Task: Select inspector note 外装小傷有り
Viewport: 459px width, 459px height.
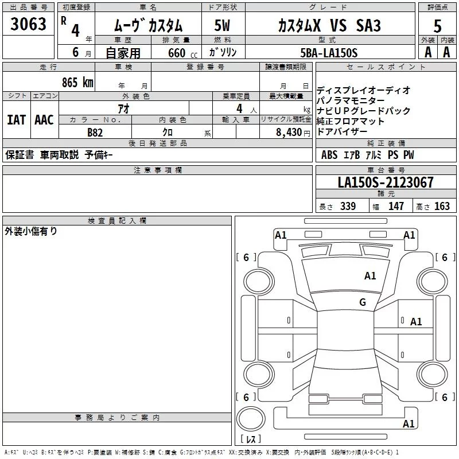Action: [31, 231]
